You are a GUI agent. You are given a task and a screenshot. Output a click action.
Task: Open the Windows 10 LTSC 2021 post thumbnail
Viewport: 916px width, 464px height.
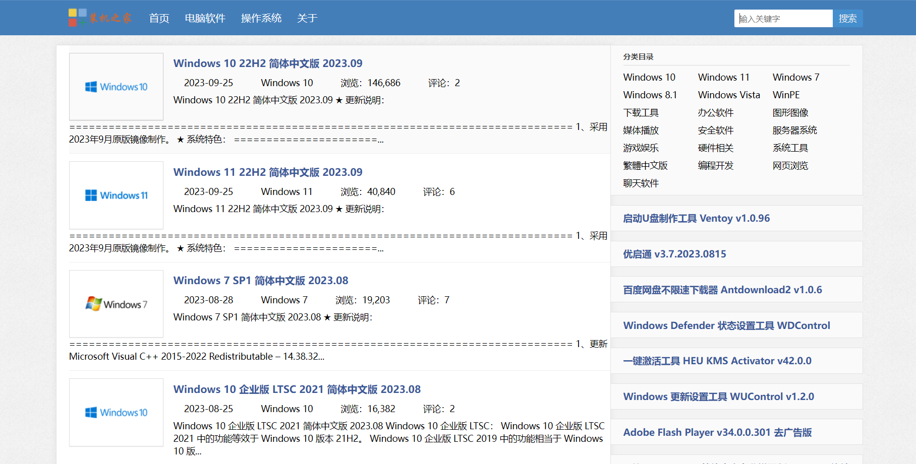coord(116,413)
